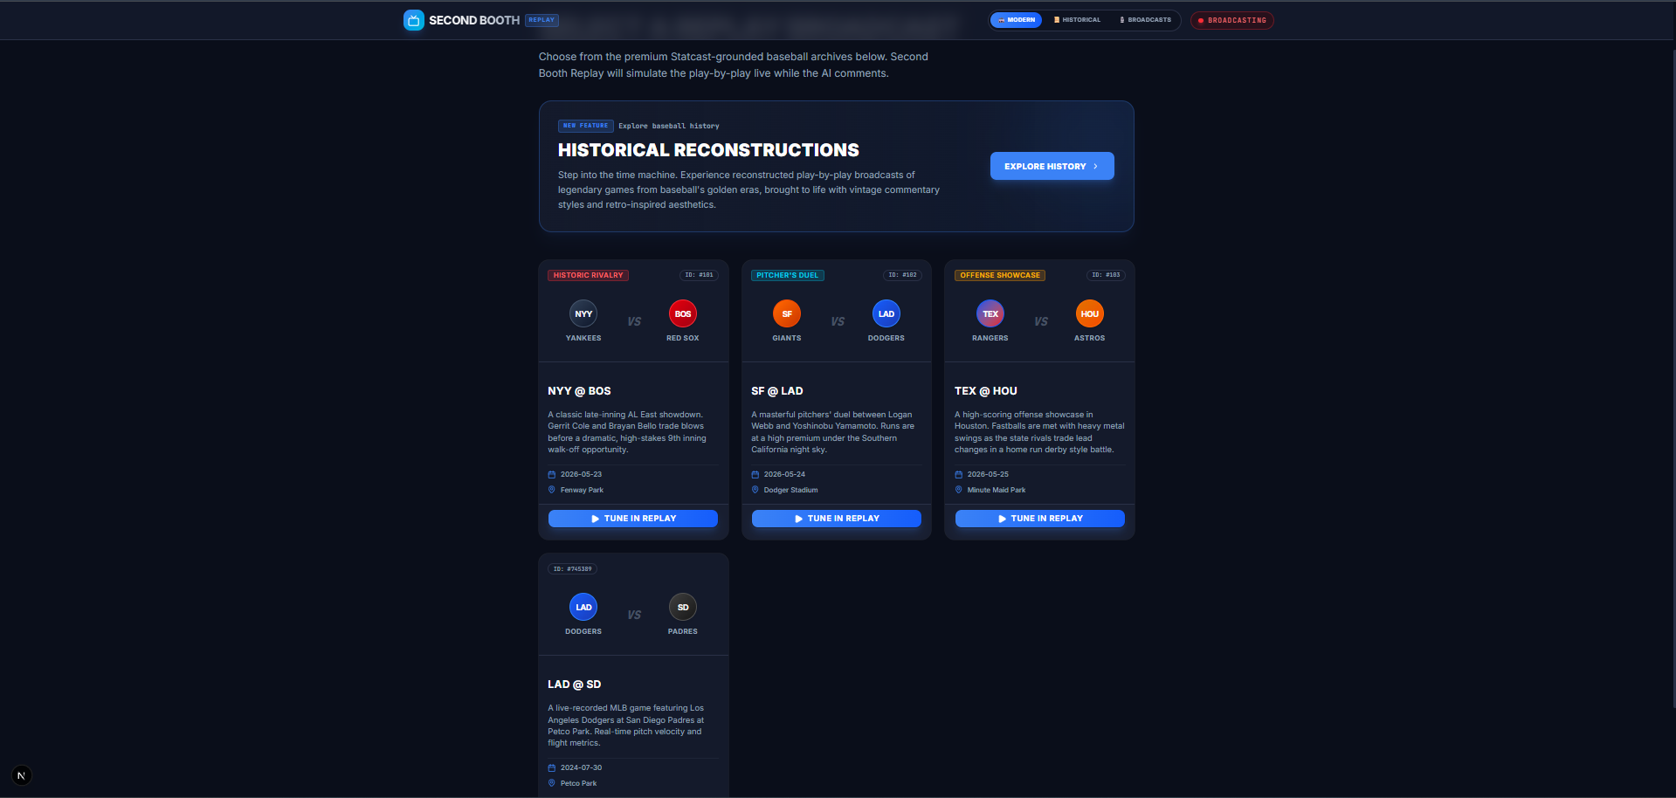Click the 2024-07-30 date text
The height and width of the screenshot is (798, 1676).
[581, 768]
